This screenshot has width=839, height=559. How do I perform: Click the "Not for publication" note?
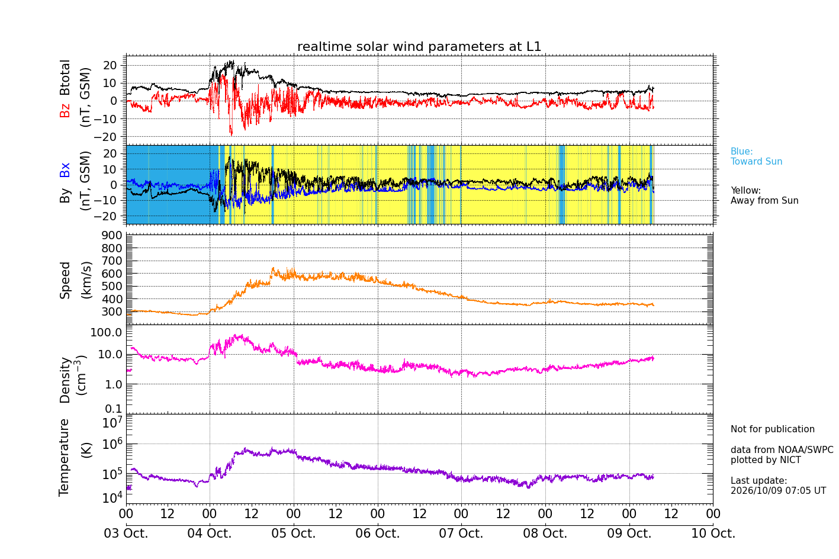(773, 429)
